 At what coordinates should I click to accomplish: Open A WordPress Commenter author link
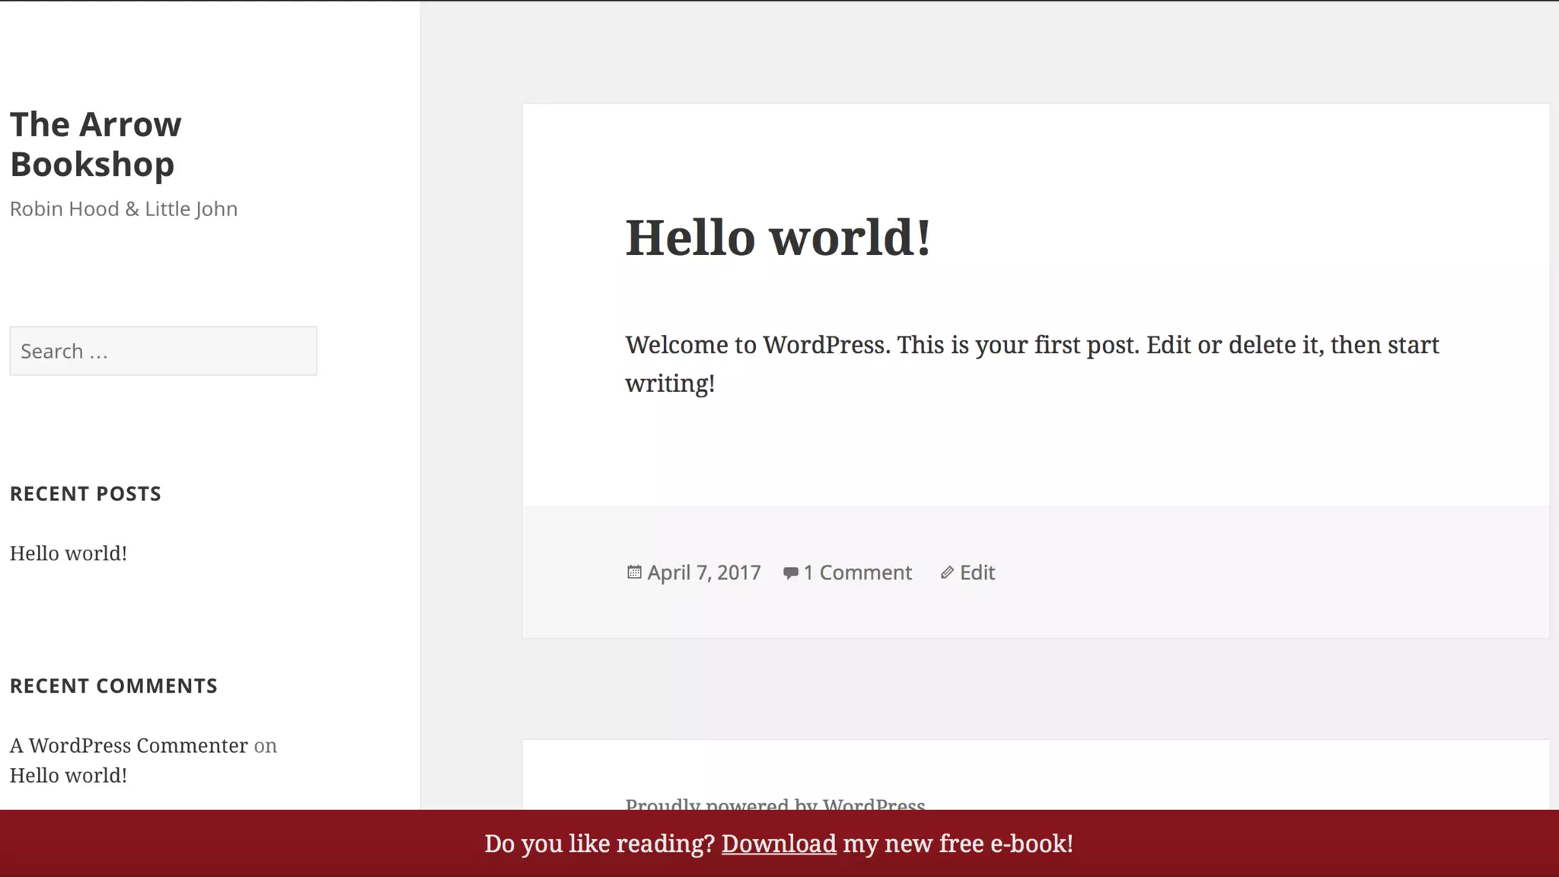coord(129,745)
